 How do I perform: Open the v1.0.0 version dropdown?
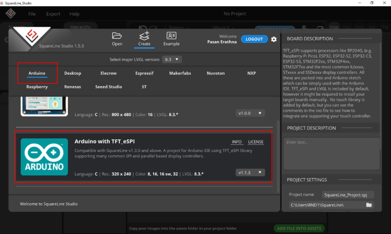point(250,113)
